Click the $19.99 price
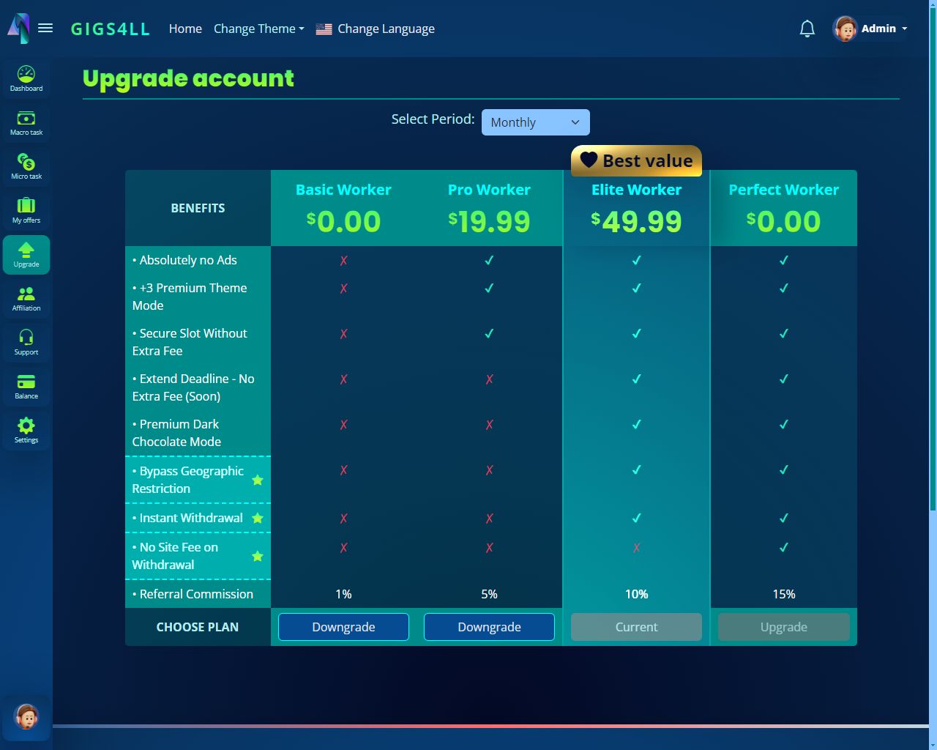 pyautogui.click(x=489, y=221)
